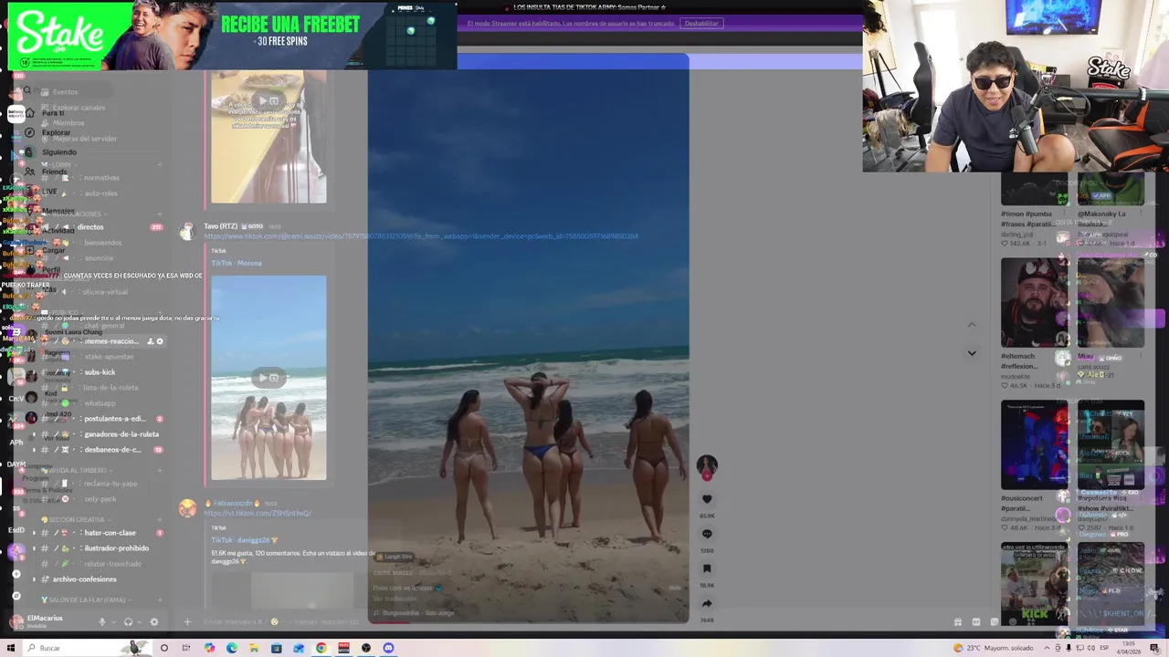Viewport: 1169px width, 657px height.
Task: Click Siguiendo in sidebar
Action: tap(58, 152)
